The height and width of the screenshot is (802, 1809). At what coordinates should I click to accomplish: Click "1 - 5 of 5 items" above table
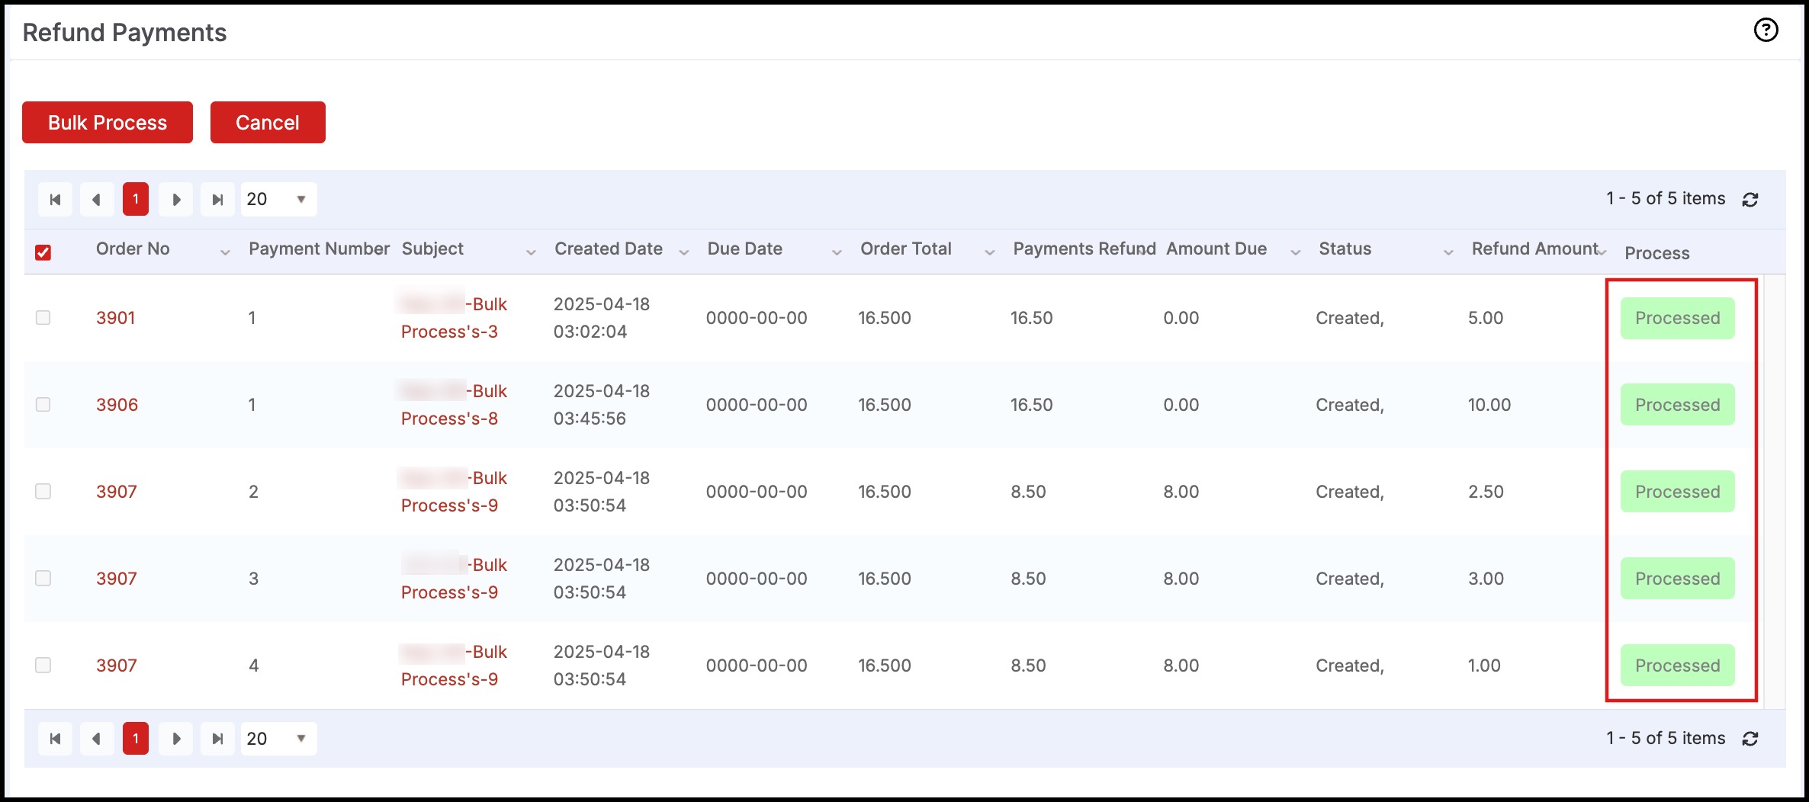(1666, 199)
